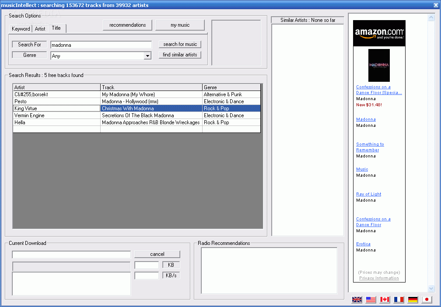This screenshot has height=307, width=441.
Task: Click the Search For text field
Action: tap(101, 45)
